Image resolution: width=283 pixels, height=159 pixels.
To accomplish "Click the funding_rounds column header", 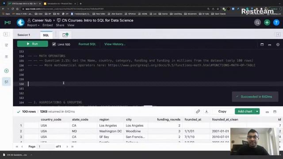I will pyautogui.click(x=168, y=120).
